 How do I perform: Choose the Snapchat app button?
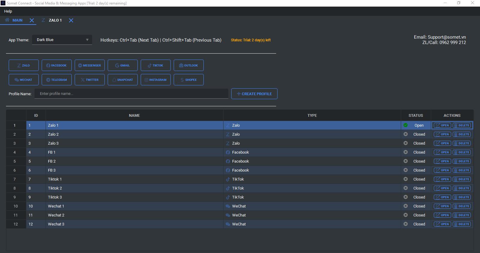(x=123, y=80)
